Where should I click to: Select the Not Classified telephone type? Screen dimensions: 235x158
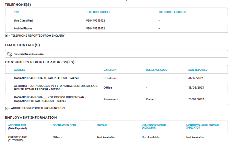click(x=23, y=21)
